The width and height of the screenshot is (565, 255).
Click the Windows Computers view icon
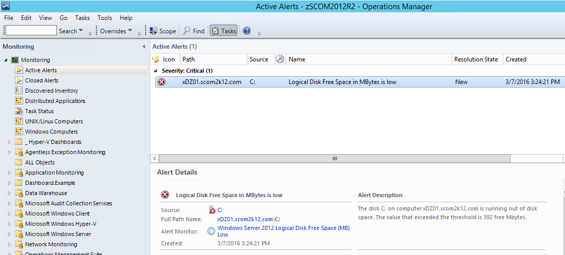(x=19, y=132)
